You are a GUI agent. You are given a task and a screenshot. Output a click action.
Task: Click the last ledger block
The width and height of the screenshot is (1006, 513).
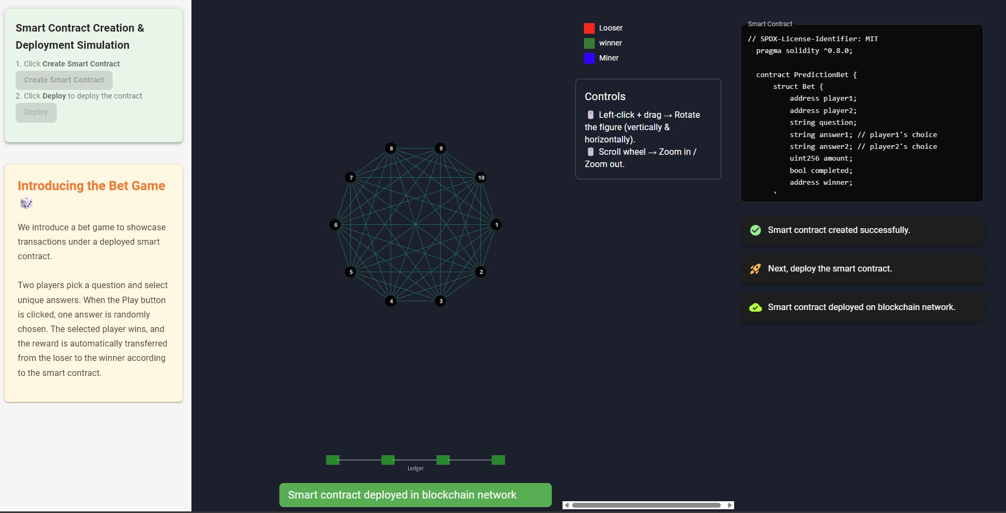(498, 460)
